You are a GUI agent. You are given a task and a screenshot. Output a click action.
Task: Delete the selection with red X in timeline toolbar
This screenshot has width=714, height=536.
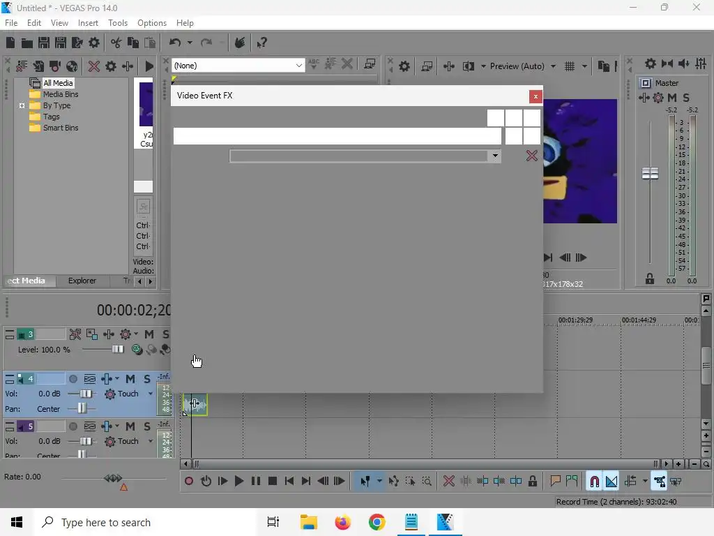click(x=449, y=482)
